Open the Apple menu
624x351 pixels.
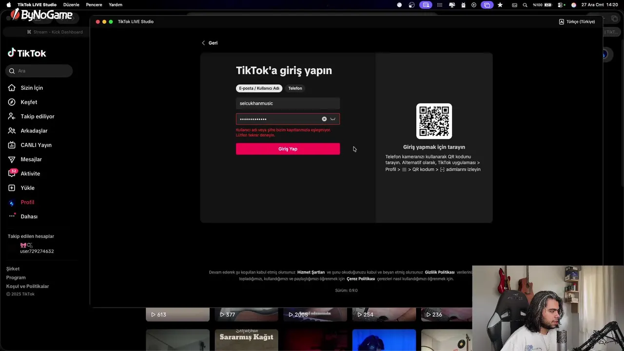(8, 5)
